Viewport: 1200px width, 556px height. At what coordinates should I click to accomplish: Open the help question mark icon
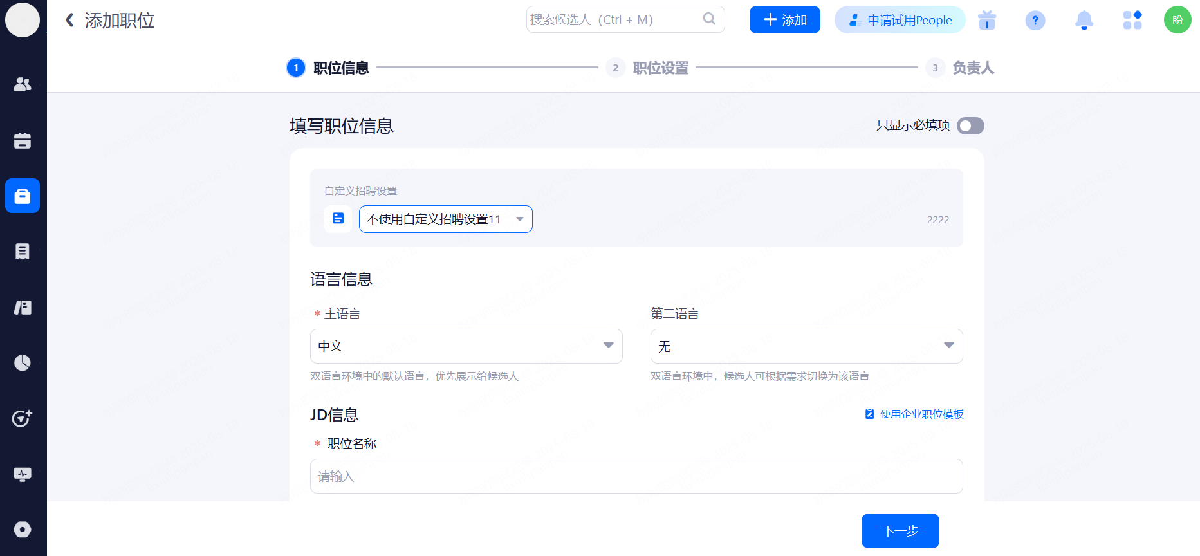point(1035,20)
